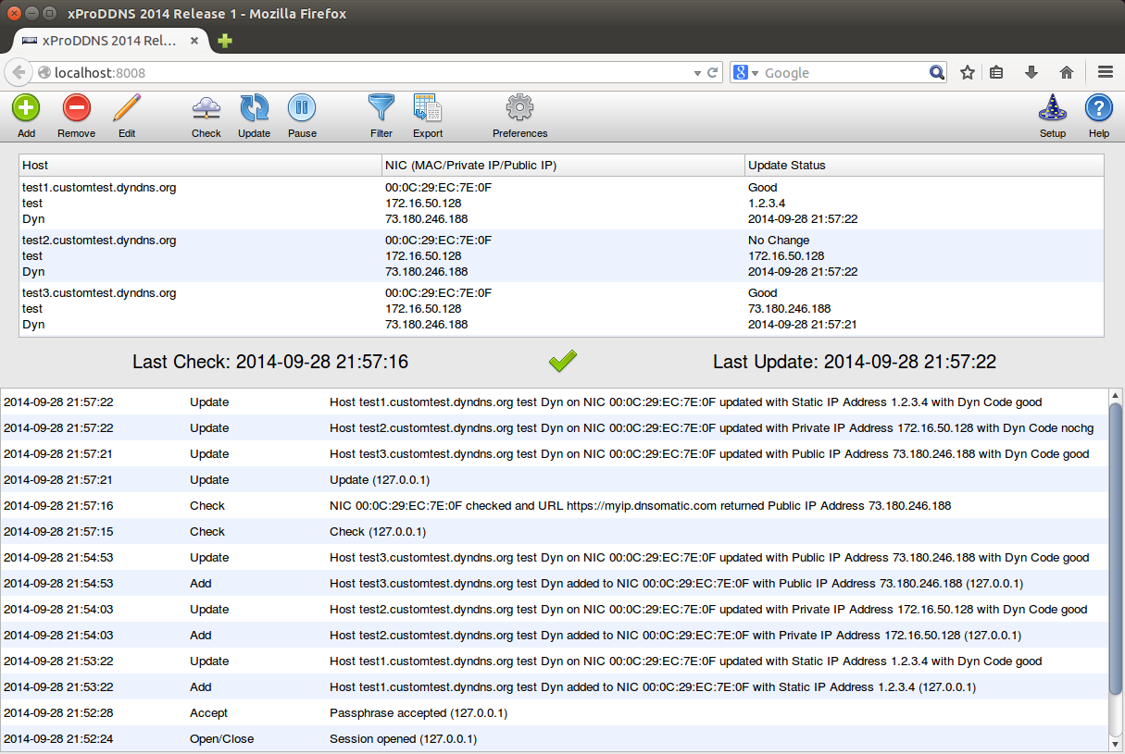
Task: Close the xProDDNS browser tab
Action: click(194, 41)
